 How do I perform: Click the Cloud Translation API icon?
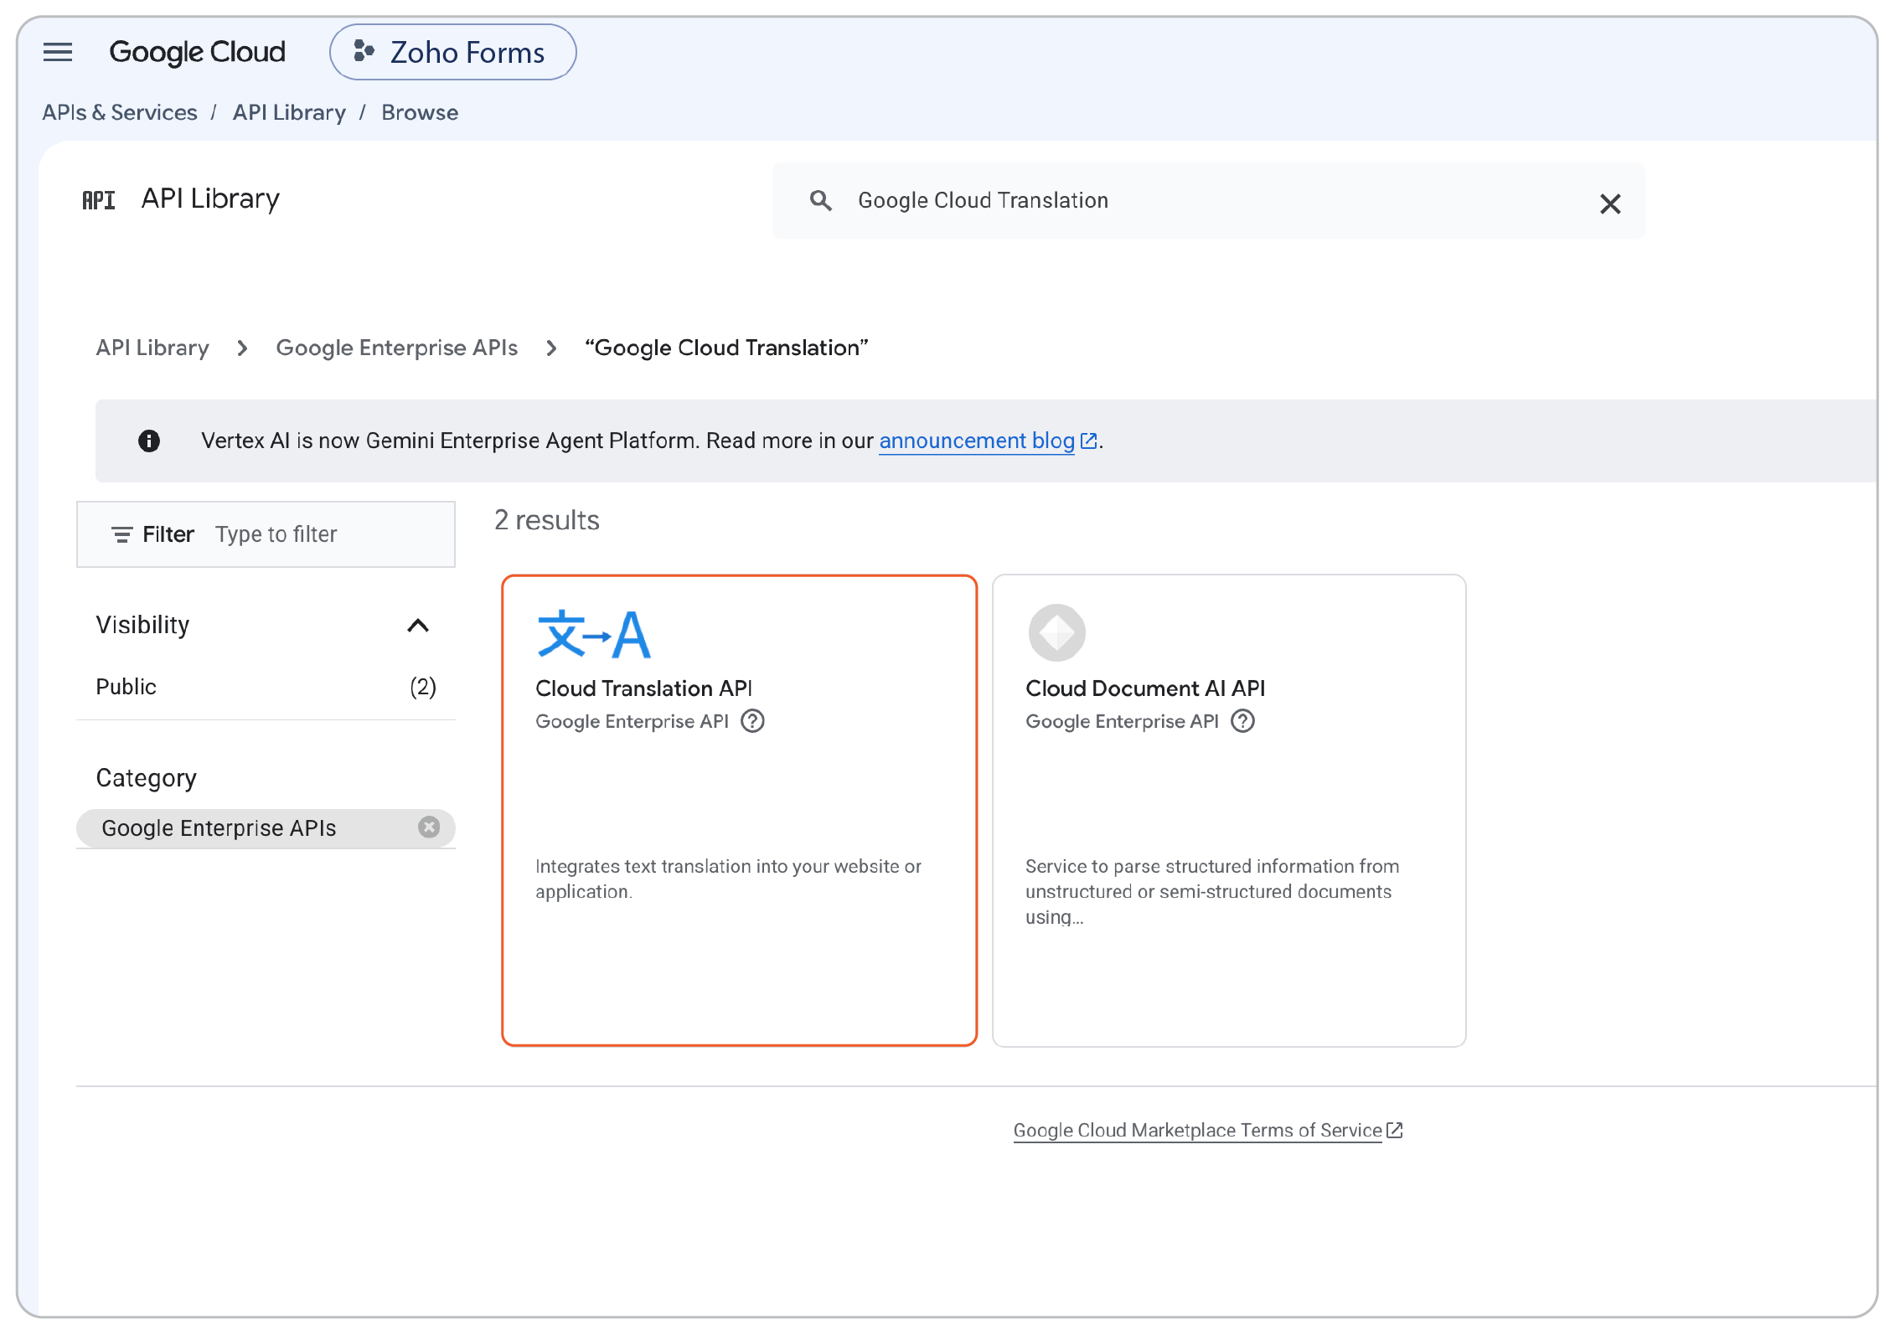coord(593,634)
